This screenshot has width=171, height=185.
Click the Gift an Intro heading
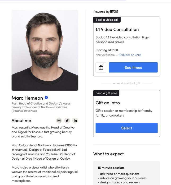[x=108, y=103]
